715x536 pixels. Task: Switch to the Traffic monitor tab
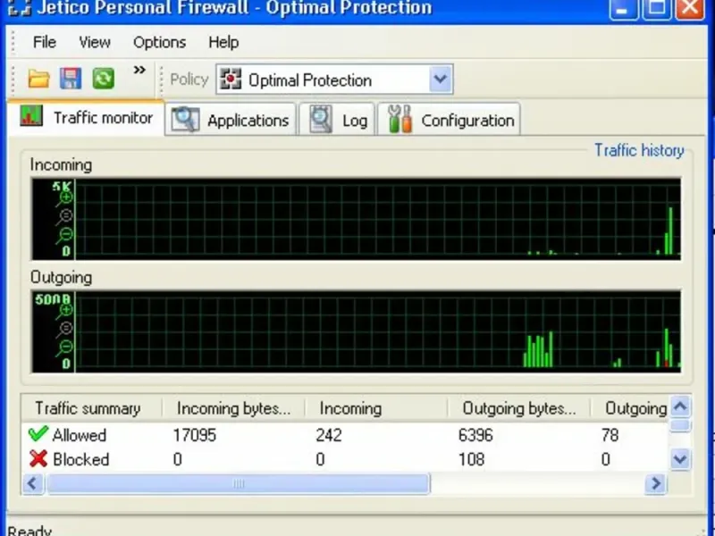[86, 118]
